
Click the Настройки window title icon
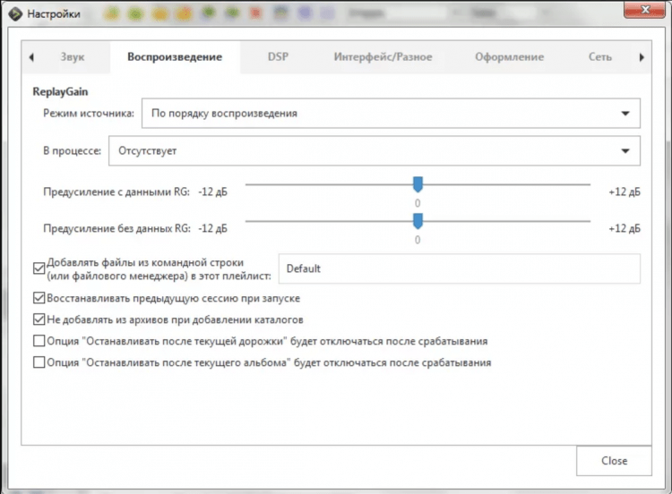(15, 13)
